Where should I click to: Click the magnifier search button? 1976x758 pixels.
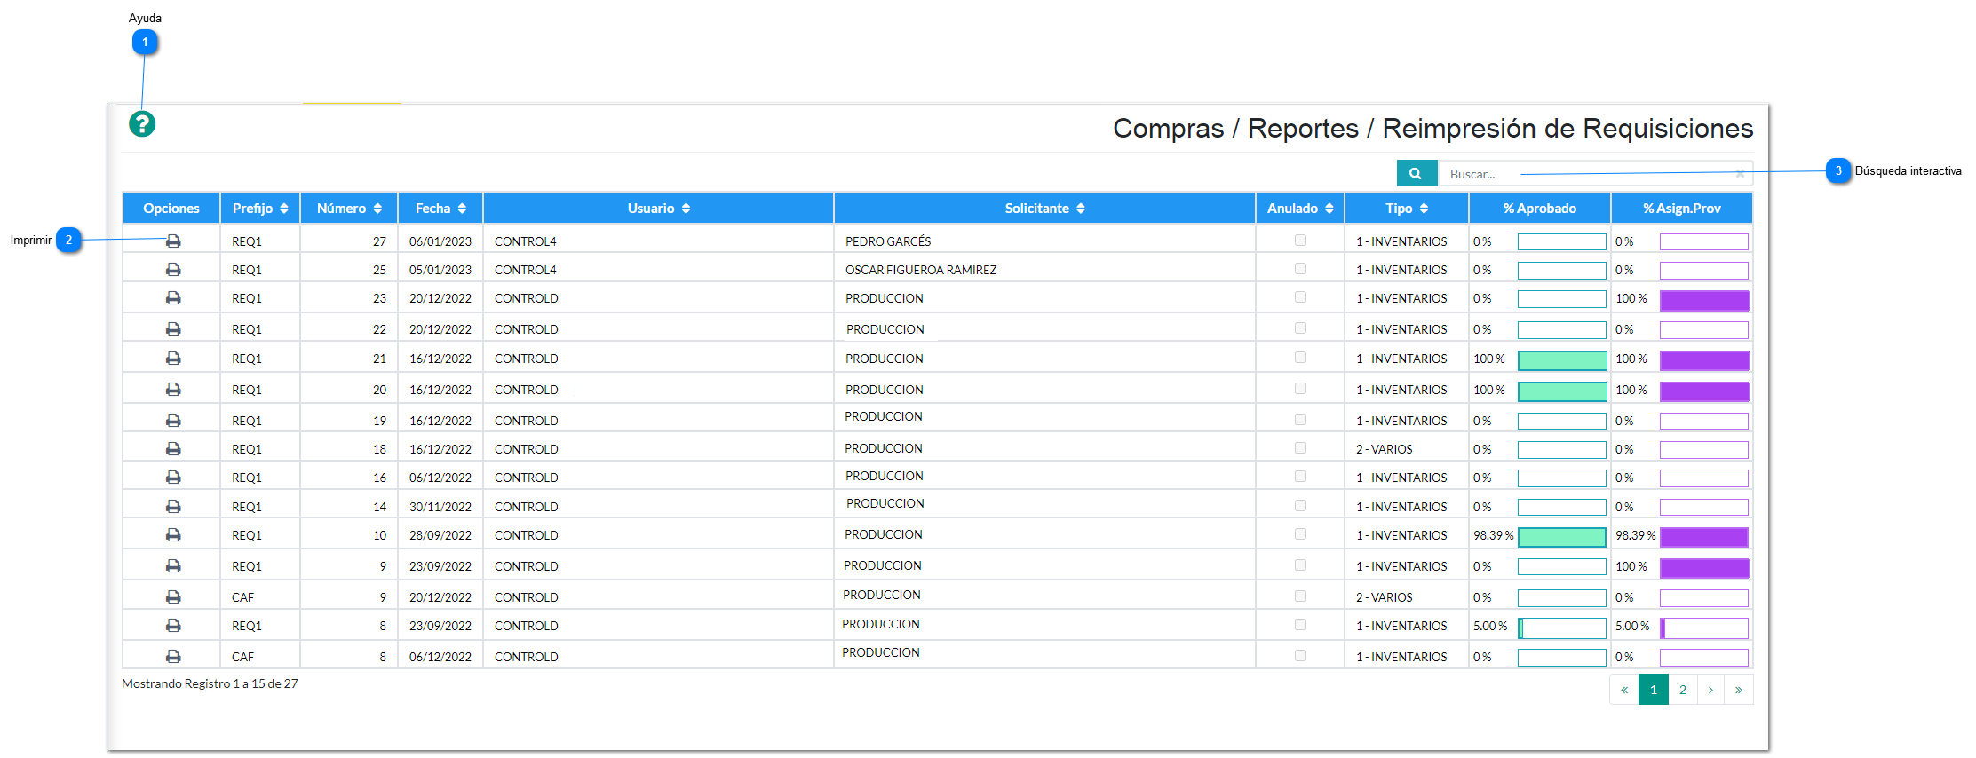pyautogui.click(x=1416, y=174)
